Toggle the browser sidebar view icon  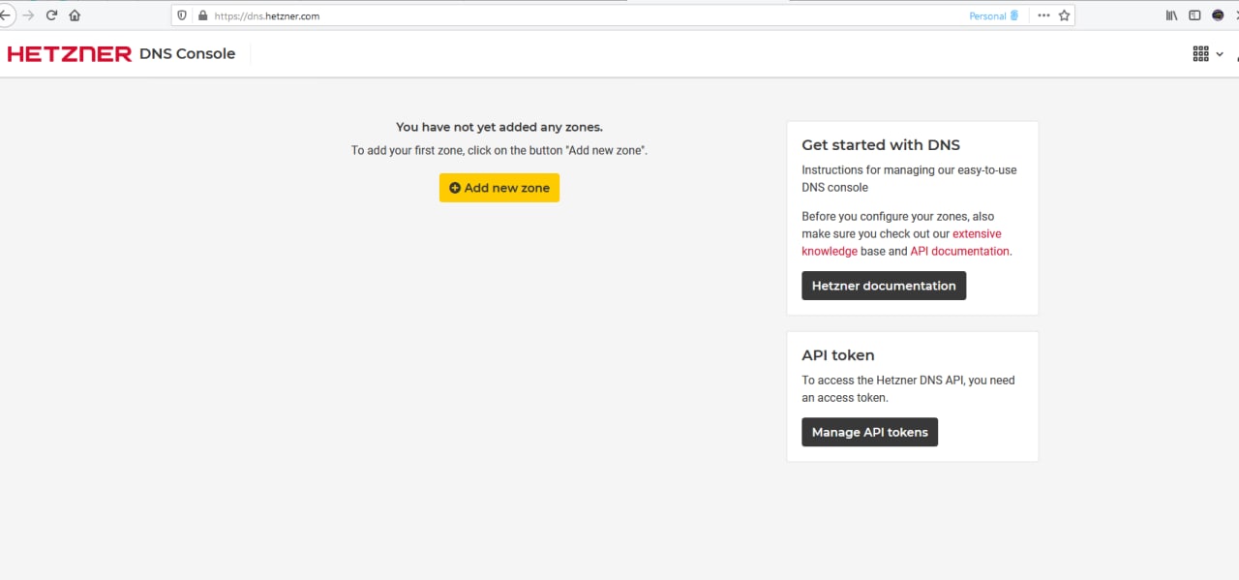click(x=1194, y=15)
